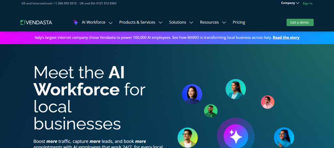Select the man avatar on red circle

(267, 102)
